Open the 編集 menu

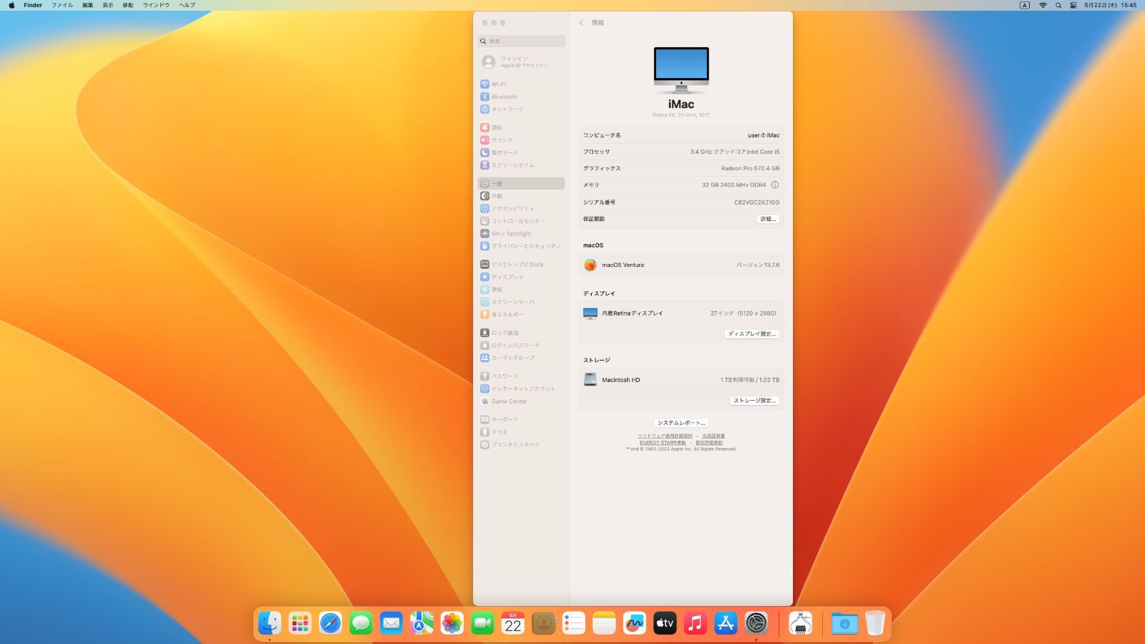(88, 5)
